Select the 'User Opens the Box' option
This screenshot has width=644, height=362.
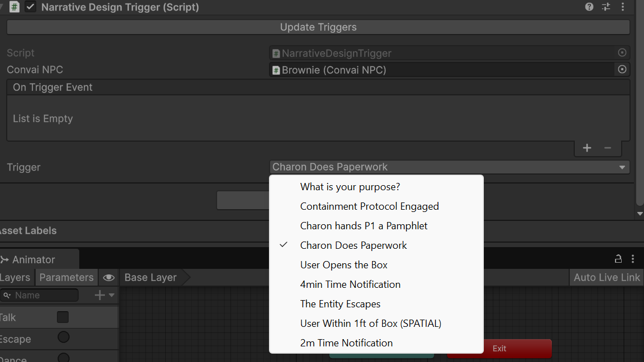[344, 265]
